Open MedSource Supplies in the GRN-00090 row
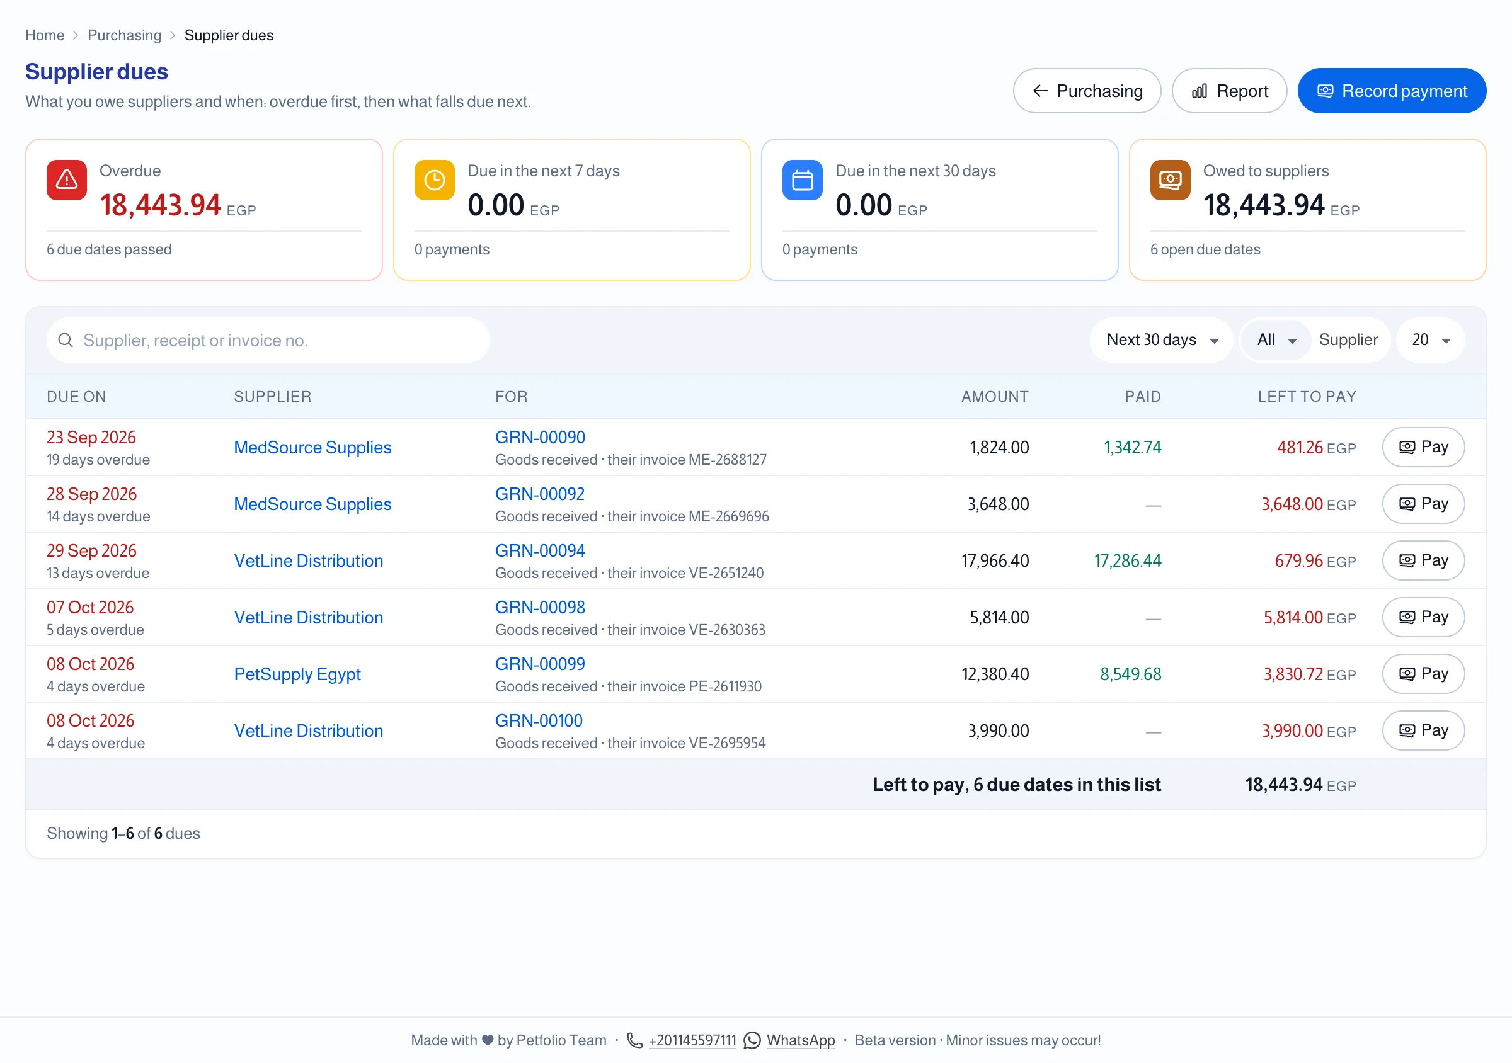The width and height of the screenshot is (1512, 1063). coord(313,448)
